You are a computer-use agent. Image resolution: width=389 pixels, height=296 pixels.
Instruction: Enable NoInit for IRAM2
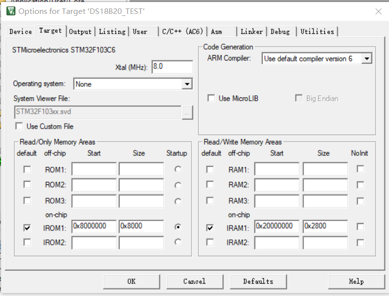pos(361,242)
